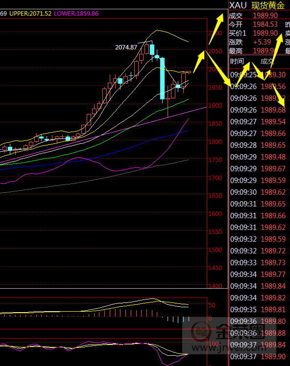The height and width of the screenshot is (366, 290).
Task: Click the UPPER:2071.52 Bollinger band value
Action: [30, 14]
